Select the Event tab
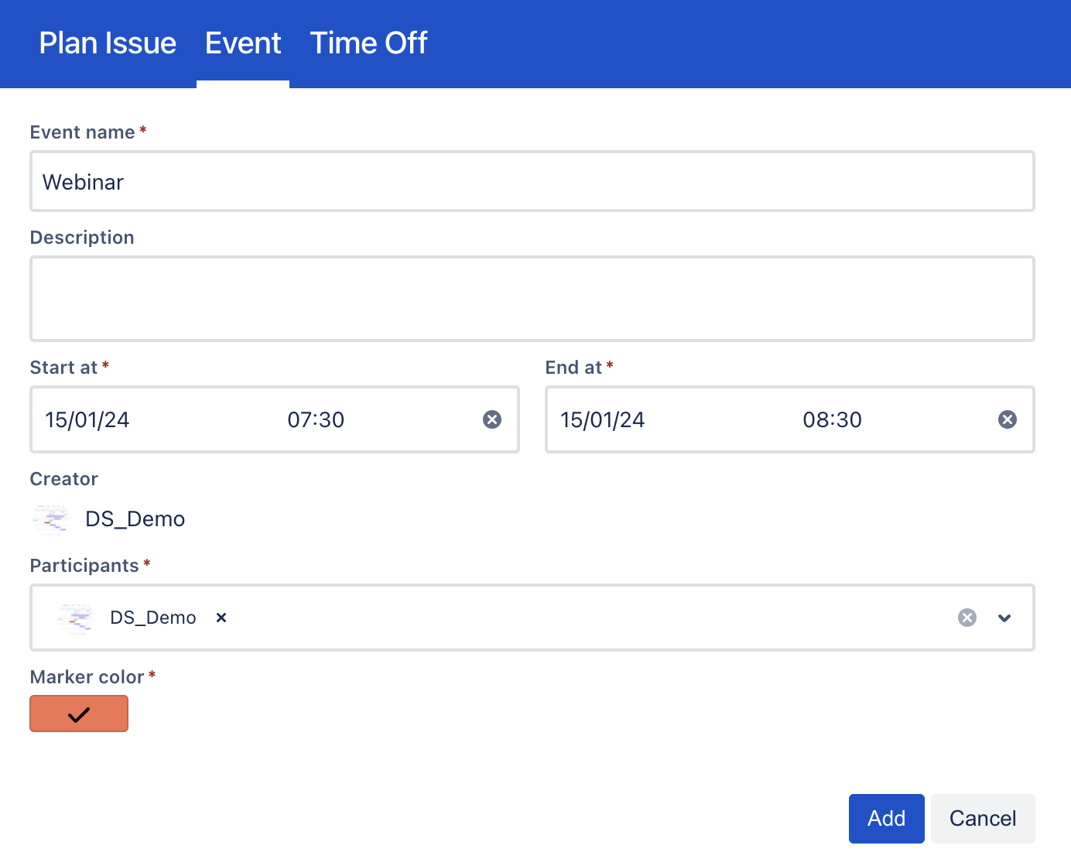This screenshot has height=859, width=1071. (243, 43)
